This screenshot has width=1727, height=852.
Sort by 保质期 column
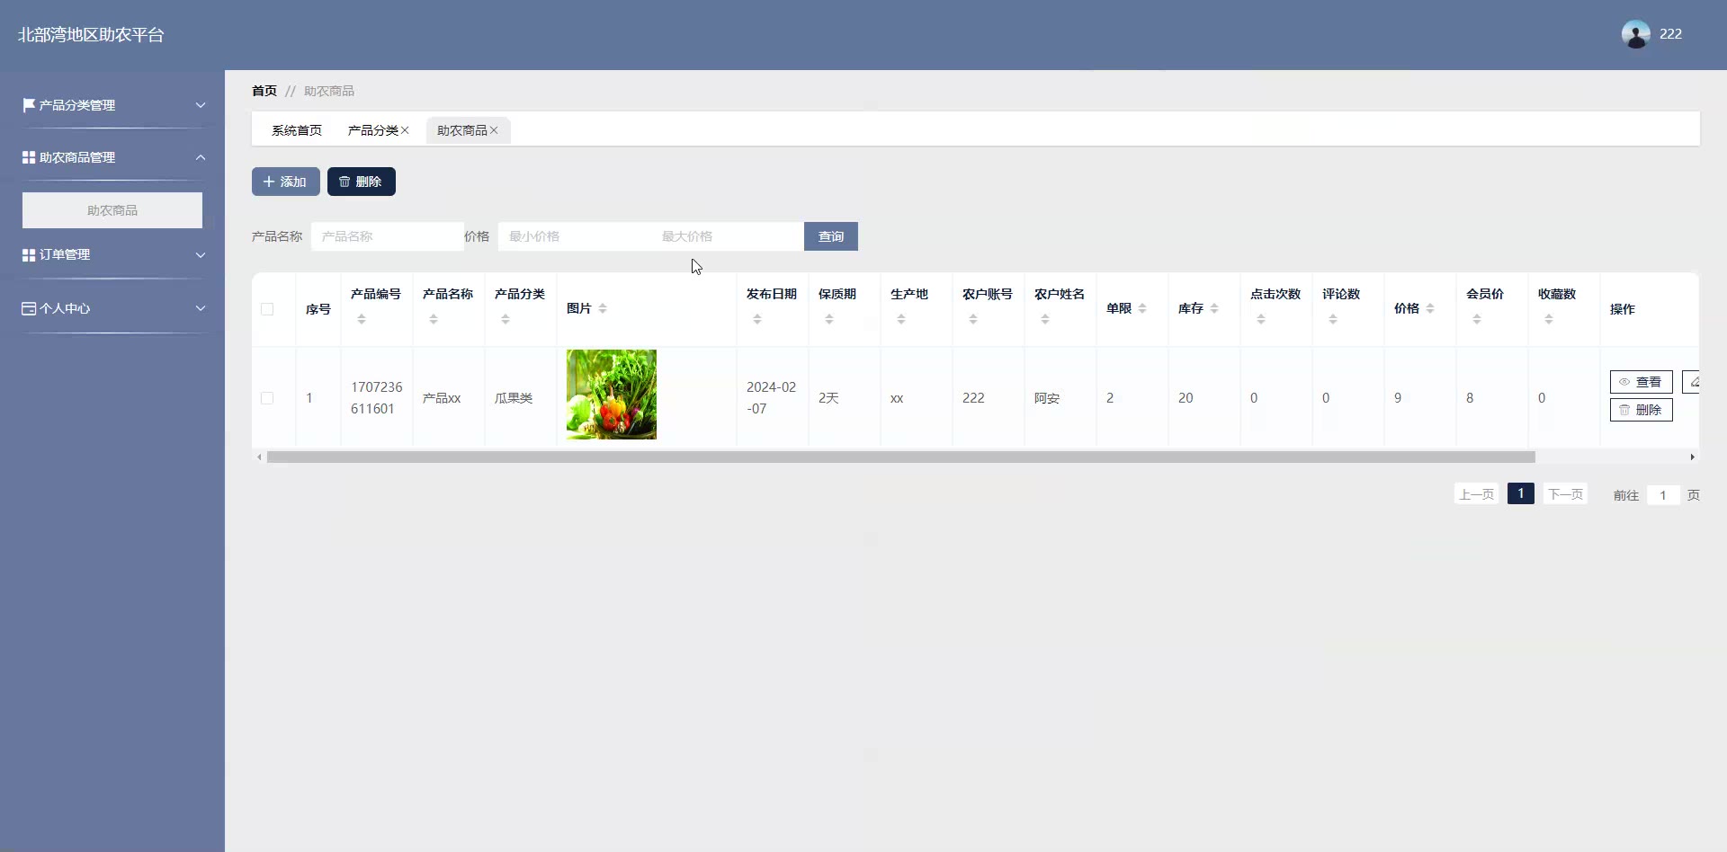829,319
